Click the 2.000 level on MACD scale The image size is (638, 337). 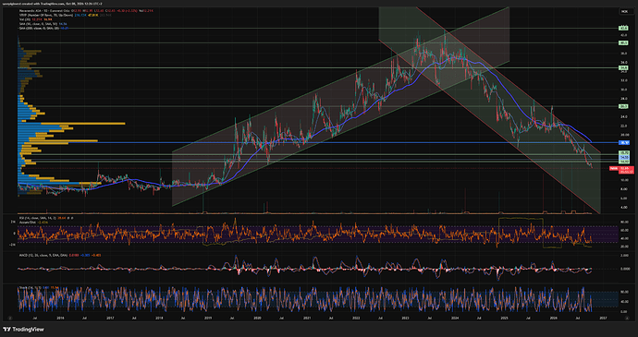[623, 256]
